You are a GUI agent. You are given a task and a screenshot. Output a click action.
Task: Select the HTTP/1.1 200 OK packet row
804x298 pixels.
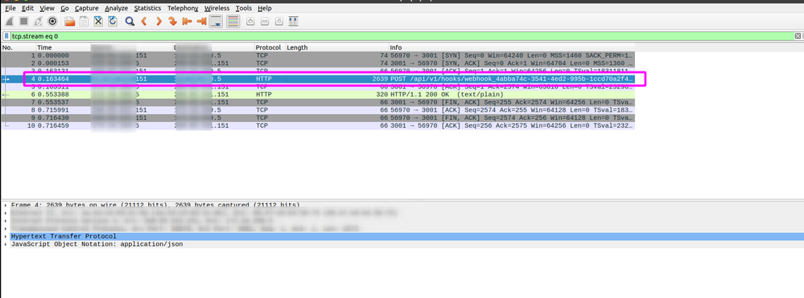[318, 95]
